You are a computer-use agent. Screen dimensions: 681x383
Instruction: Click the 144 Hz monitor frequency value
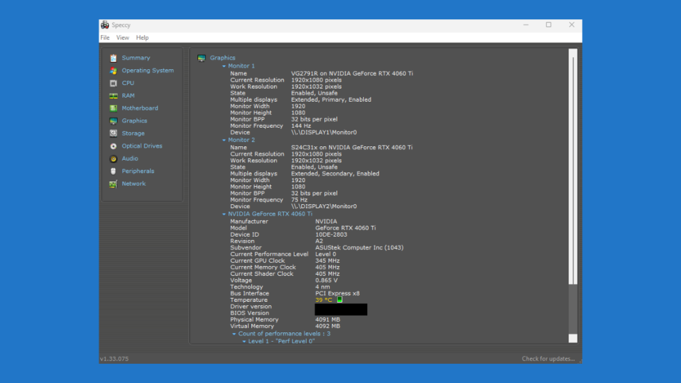pos(301,126)
